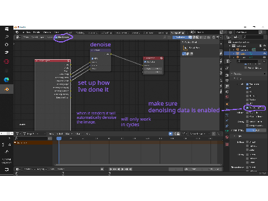Viewport: 268px width, 201px height.
Task: Click the Camera object icon in outliner
Action: click(x=238, y=50)
